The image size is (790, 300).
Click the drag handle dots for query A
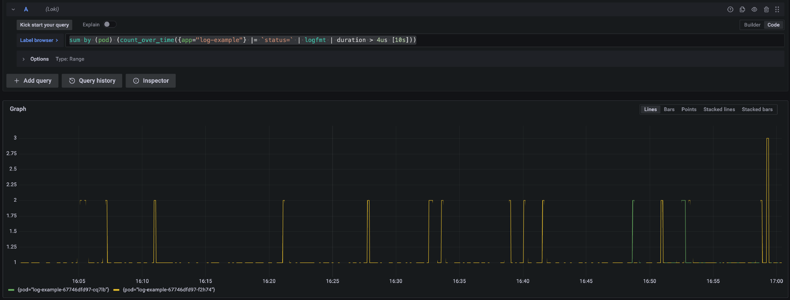(x=777, y=9)
